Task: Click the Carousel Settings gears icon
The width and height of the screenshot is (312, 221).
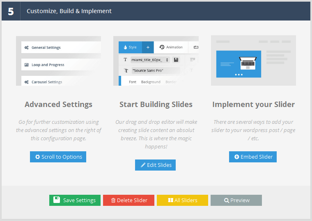Action: (x=27, y=82)
